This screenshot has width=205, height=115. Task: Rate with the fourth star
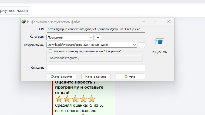coord(83,99)
